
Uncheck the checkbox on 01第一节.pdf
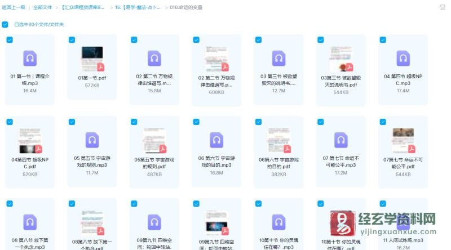(x=72, y=40)
